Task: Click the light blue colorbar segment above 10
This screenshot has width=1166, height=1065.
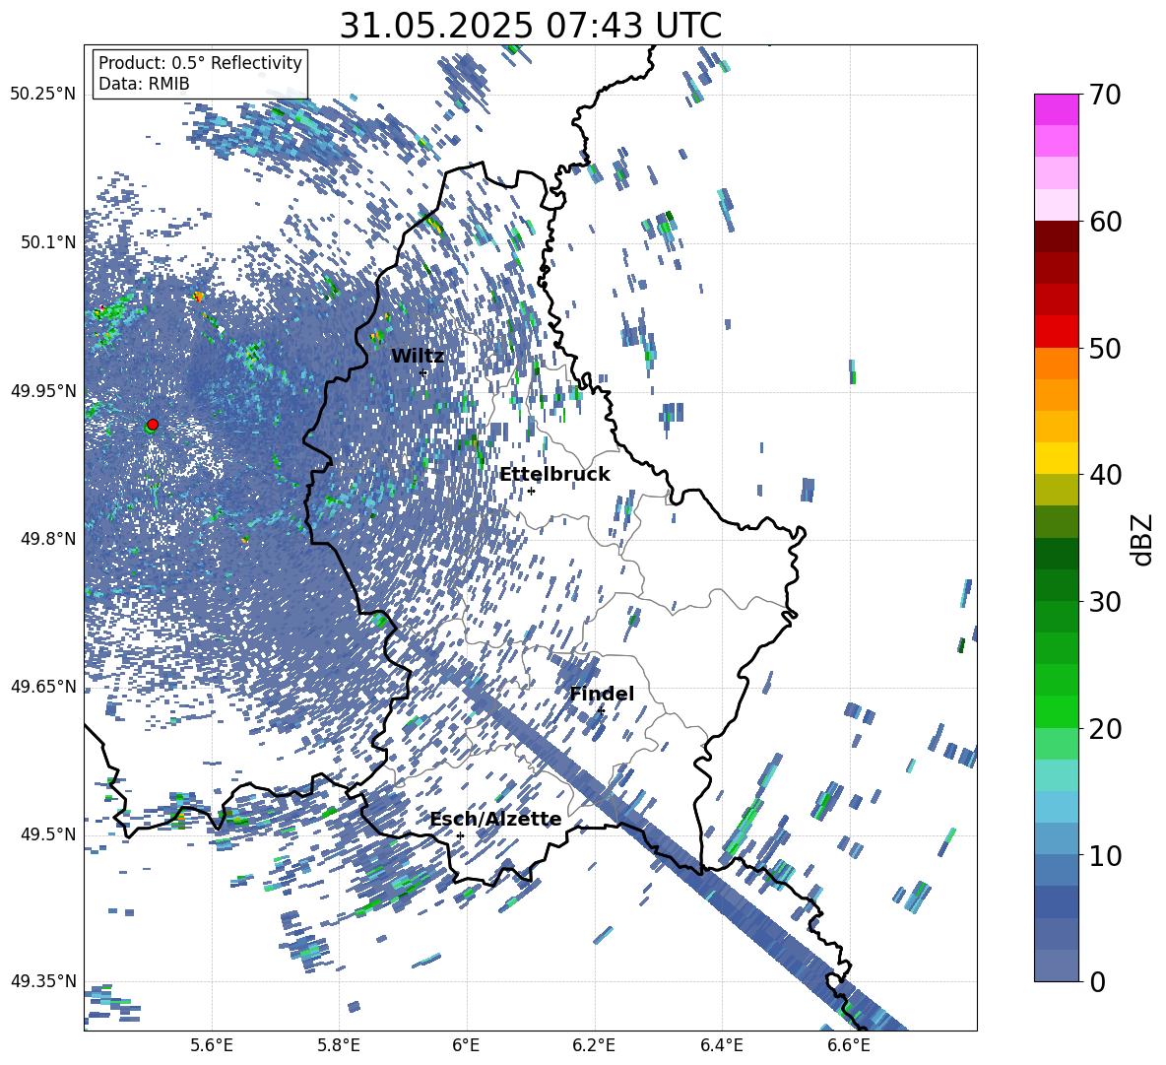Action: [x=1056, y=807]
